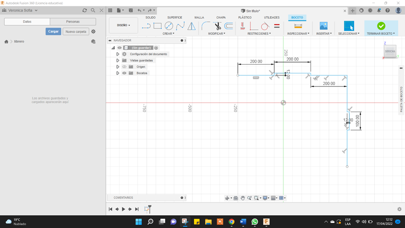
Task: Switch to the CHAPA tab
Action: click(x=221, y=17)
